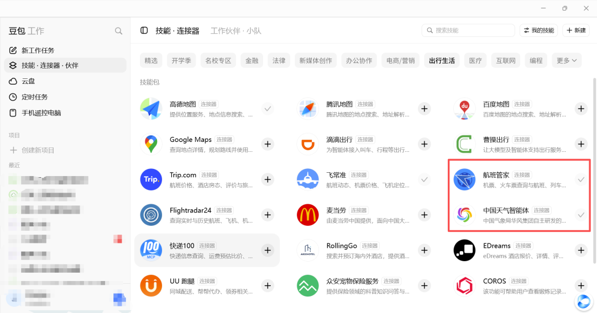
Task: Select the 医疗 category tab
Action: point(475,61)
